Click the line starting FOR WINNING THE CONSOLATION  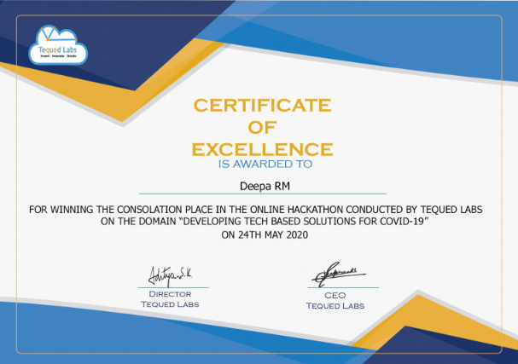[x=256, y=209]
